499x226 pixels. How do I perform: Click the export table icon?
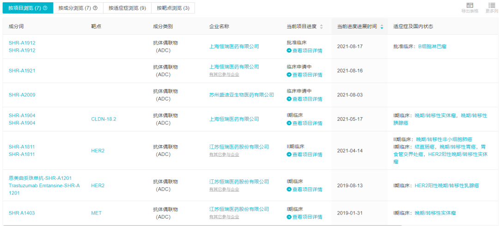tap(469, 6)
